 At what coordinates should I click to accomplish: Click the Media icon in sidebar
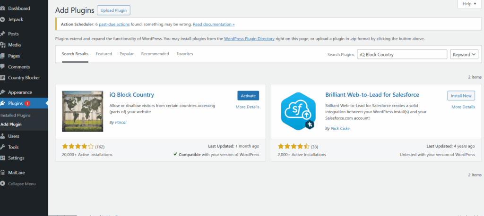pos(2,45)
